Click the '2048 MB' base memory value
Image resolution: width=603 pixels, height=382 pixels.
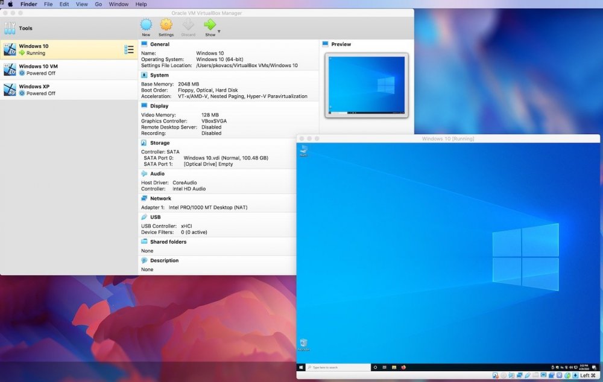click(x=188, y=84)
